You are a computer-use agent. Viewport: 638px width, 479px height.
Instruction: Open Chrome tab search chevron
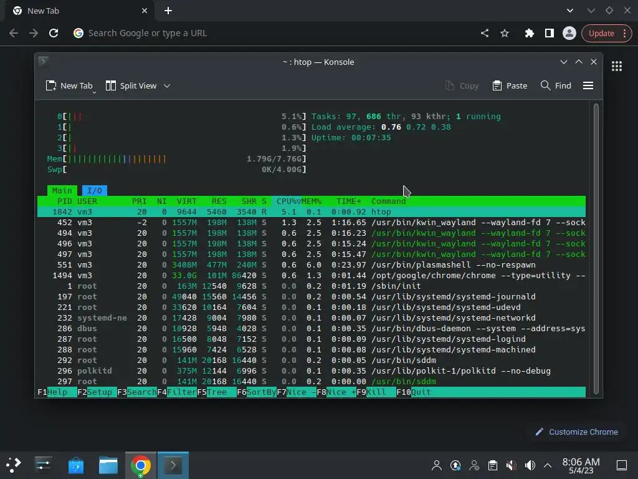570,11
